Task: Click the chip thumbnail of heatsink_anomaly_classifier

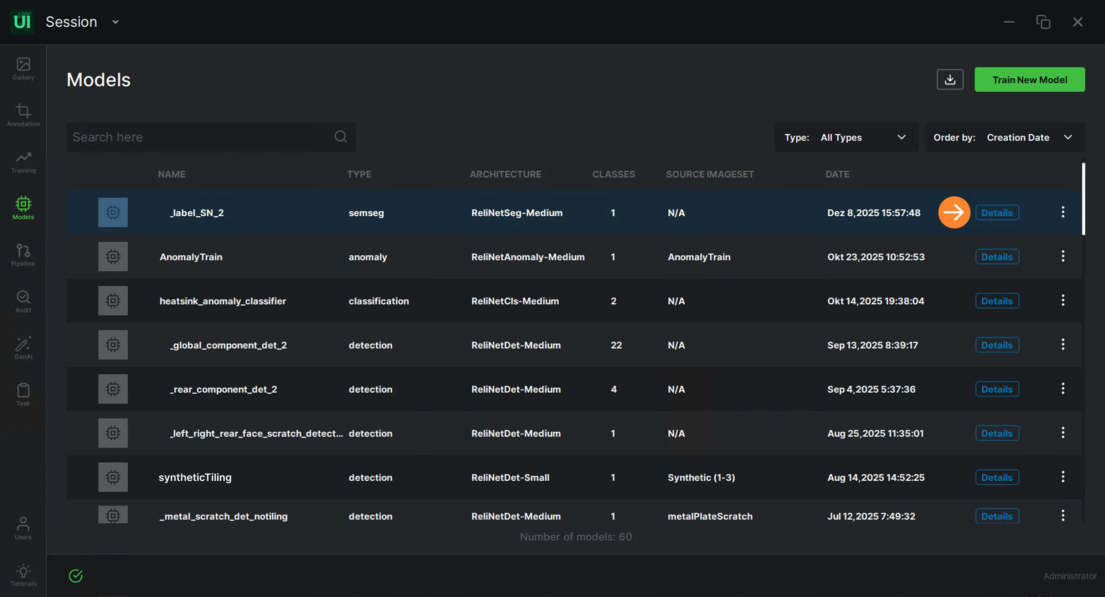Action: click(x=113, y=301)
